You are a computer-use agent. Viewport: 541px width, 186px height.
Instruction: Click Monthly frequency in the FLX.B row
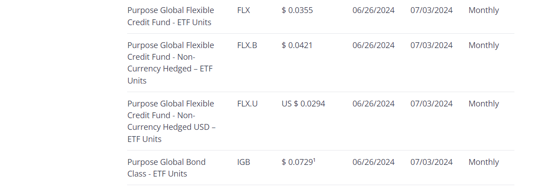[x=484, y=45]
